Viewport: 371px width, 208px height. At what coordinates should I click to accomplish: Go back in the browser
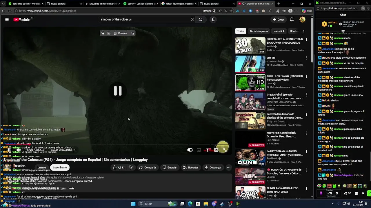[x=3, y=11]
